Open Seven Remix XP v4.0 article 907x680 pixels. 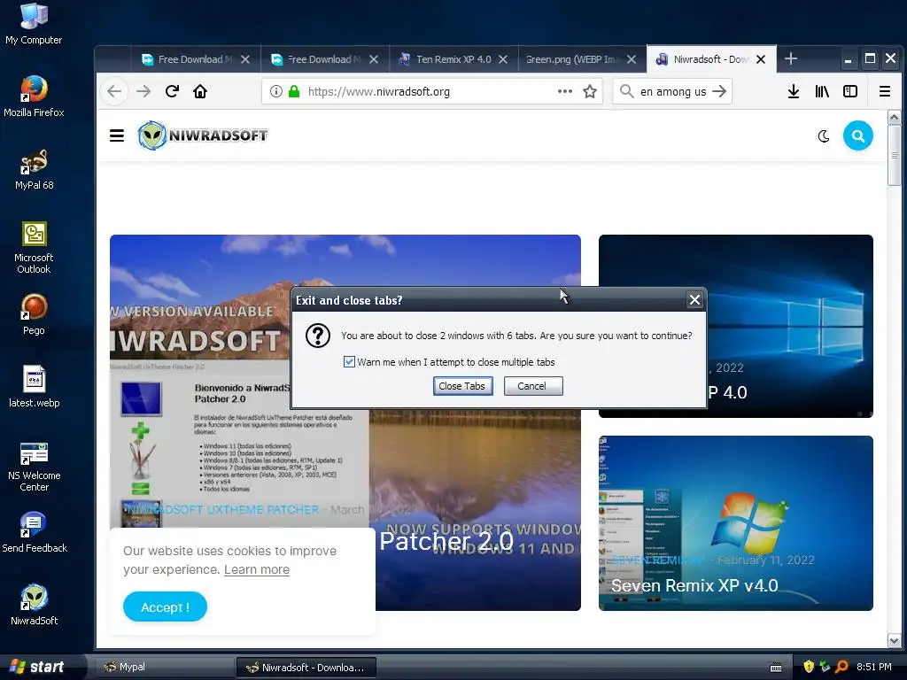click(736, 523)
